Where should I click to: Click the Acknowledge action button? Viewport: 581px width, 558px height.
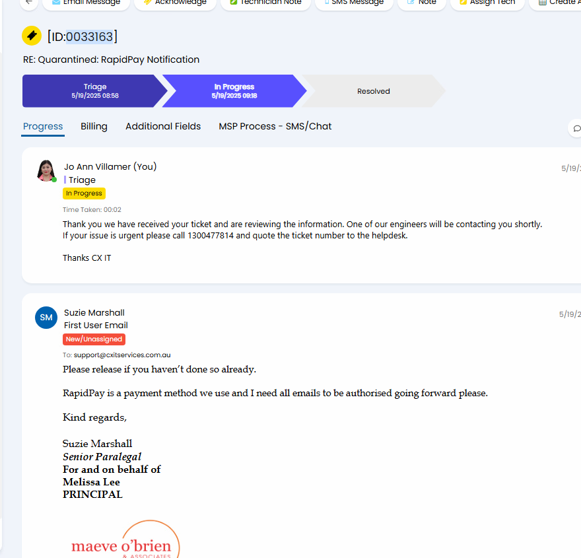coord(175,2)
